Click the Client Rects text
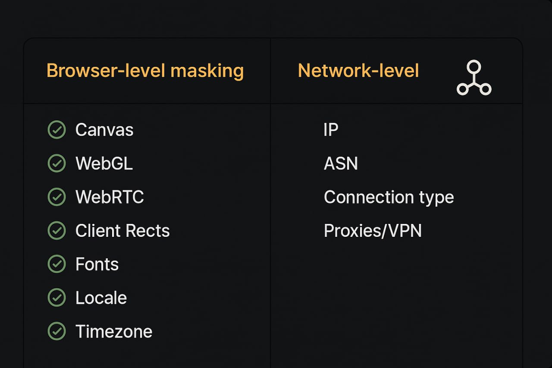552x368 pixels. coord(122,231)
